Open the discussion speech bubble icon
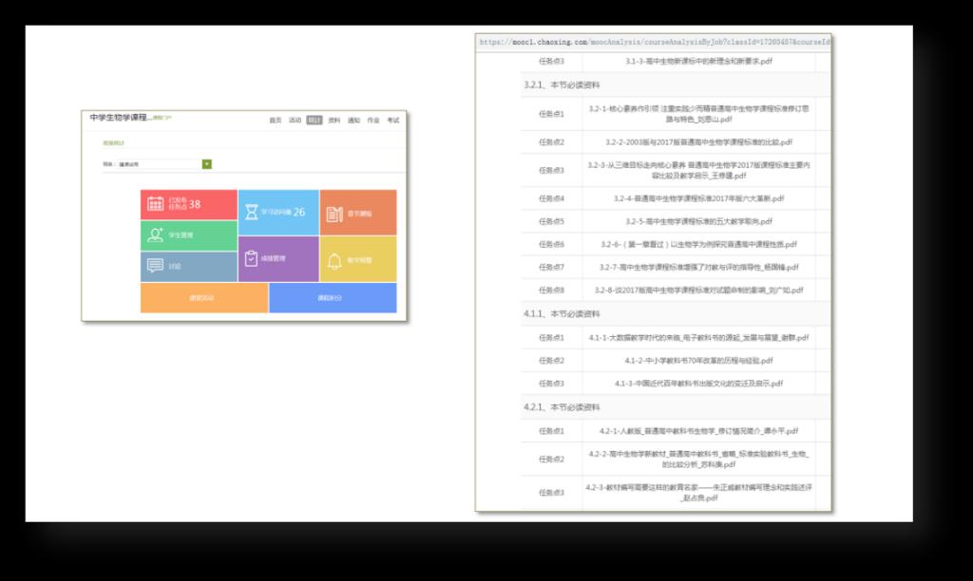973x581 pixels. pyautogui.click(x=156, y=266)
